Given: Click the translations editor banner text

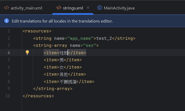Looking at the screenshot, I should (62, 21).
